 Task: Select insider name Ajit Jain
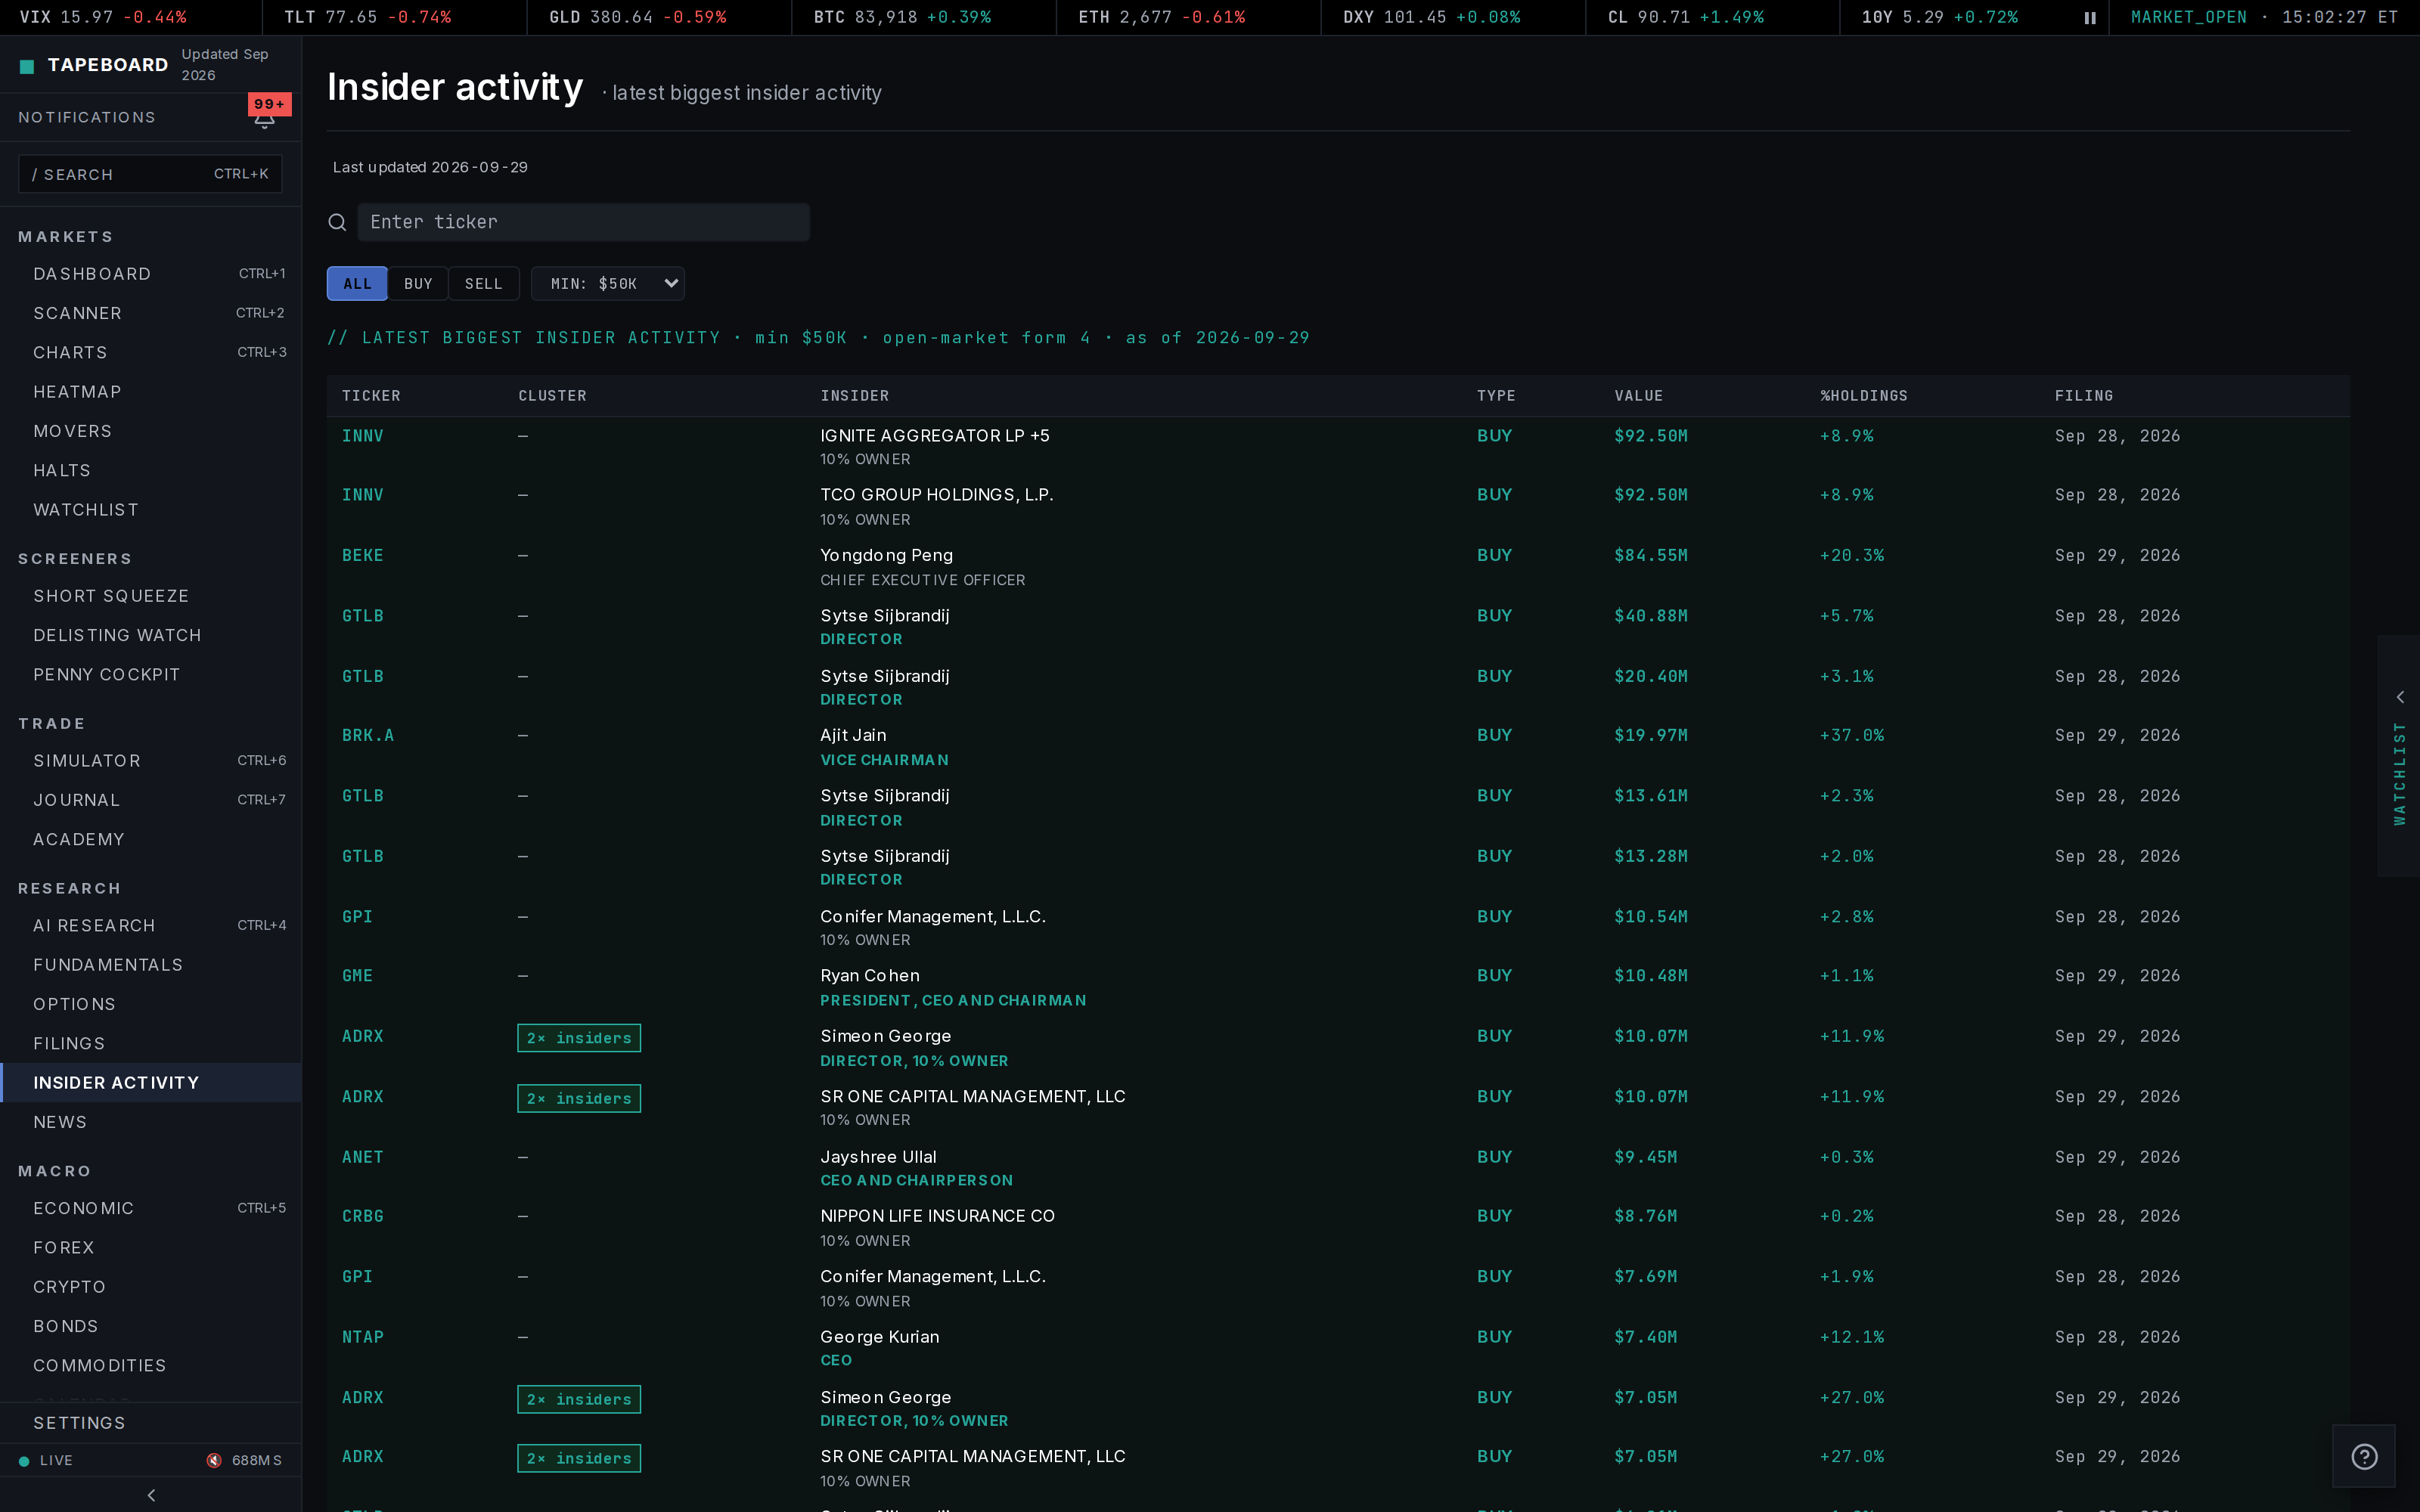[853, 736]
